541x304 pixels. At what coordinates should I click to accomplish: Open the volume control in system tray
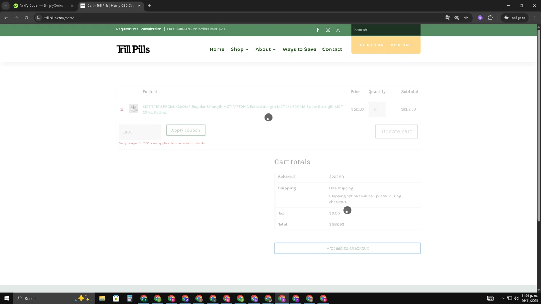[516, 298]
